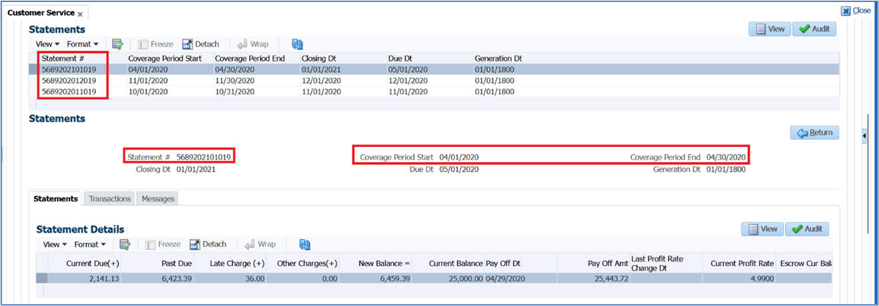Click the Closing Dt column header
Image resolution: width=879 pixels, height=306 pixels.
[318, 59]
